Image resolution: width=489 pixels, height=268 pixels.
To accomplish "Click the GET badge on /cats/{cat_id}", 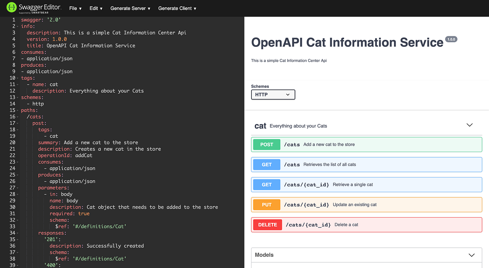I will (267, 184).
